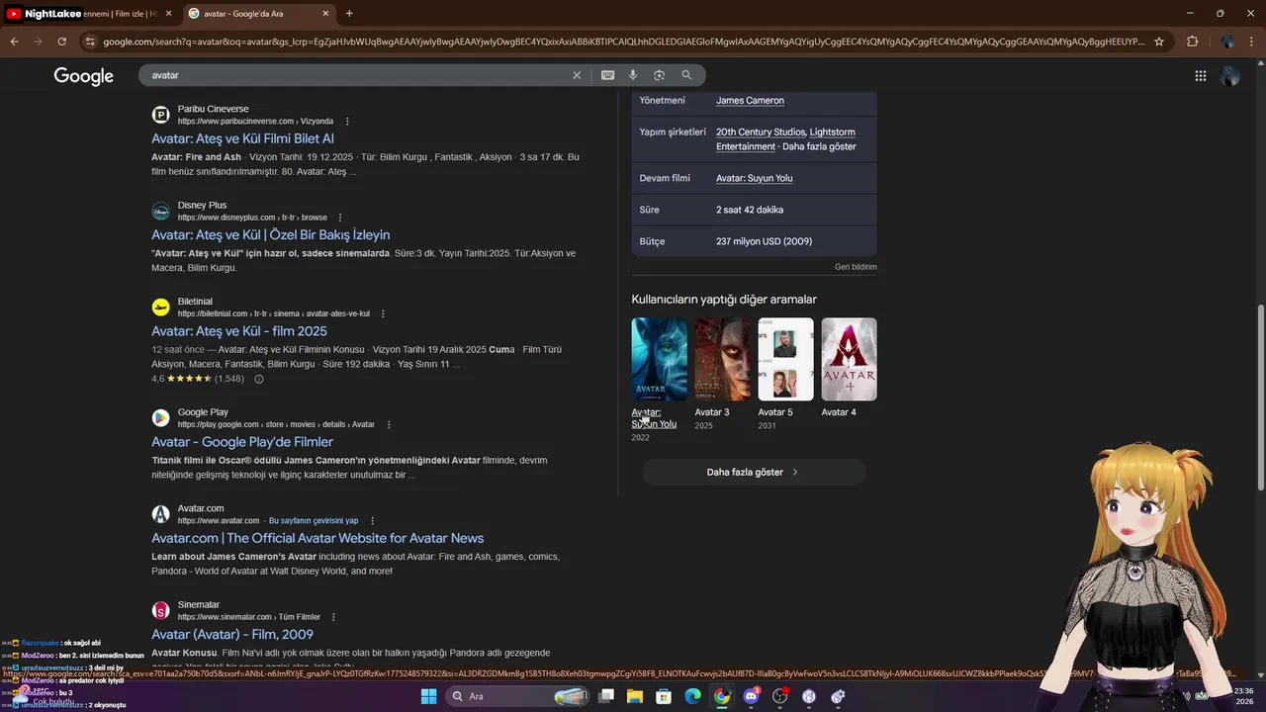Viewport: 1266px width, 712px height.
Task: Open more options for Paribu Cineverse result
Action: point(347,122)
